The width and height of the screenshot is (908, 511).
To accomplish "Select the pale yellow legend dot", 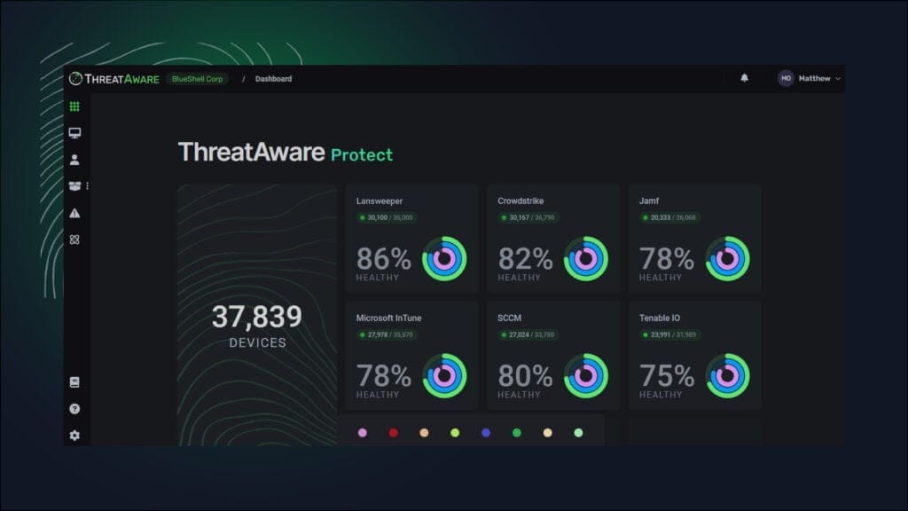I will pos(547,433).
